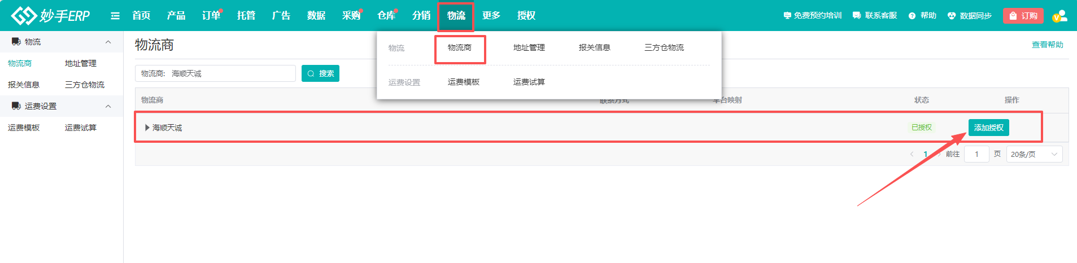Open the 更多 top menu
Image resolution: width=1077 pixels, height=263 pixels.
coord(491,16)
